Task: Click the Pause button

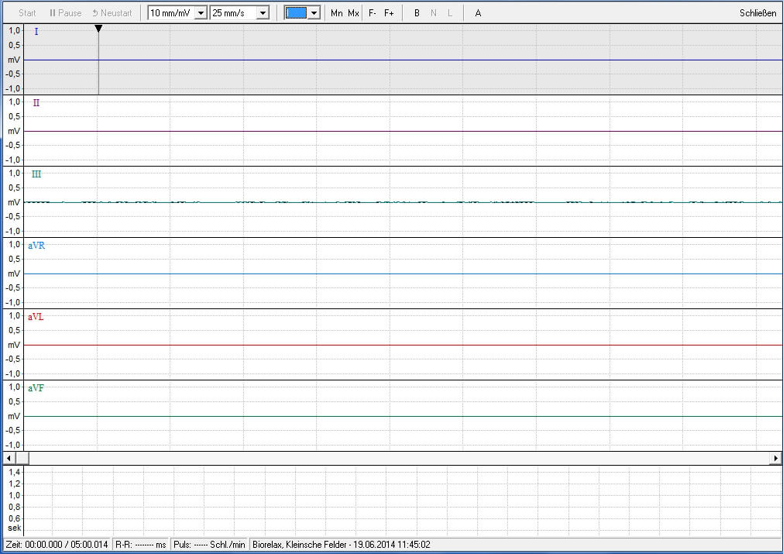Action: point(65,13)
